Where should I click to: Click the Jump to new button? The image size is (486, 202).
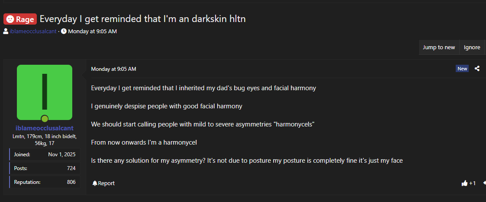(439, 47)
